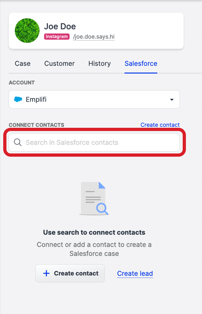
Task: Open the History tab
Action: 99,64
